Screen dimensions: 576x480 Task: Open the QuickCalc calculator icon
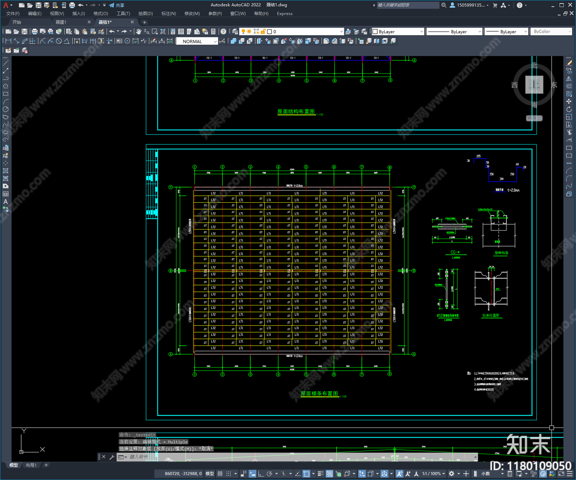pyautogui.click(x=213, y=32)
